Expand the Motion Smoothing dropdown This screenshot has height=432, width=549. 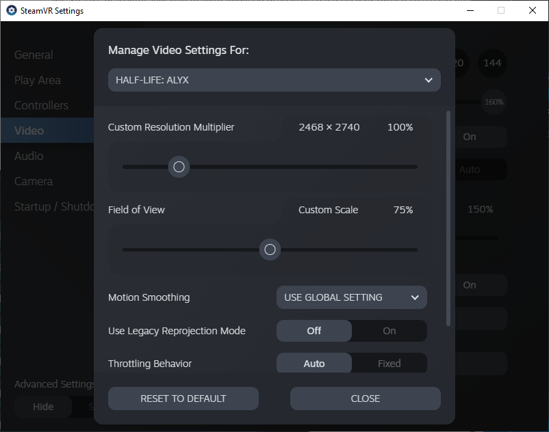pyautogui.click(x=352, y=297)
